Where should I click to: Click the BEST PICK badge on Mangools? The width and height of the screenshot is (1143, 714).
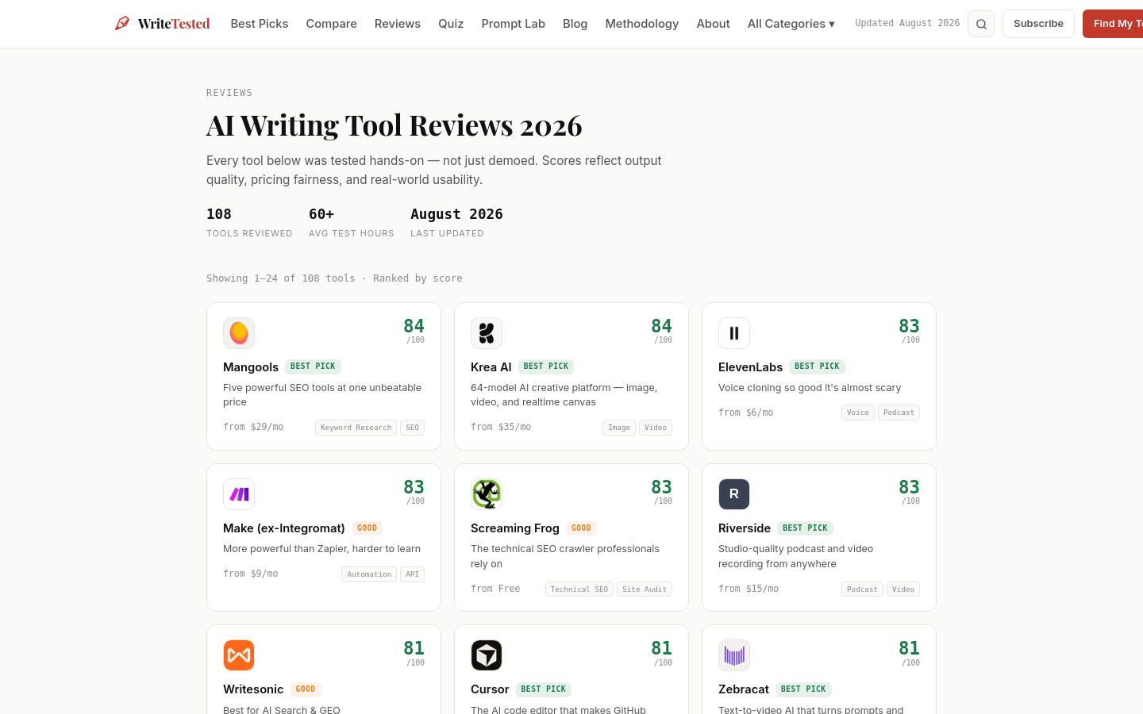pos(313,367)
